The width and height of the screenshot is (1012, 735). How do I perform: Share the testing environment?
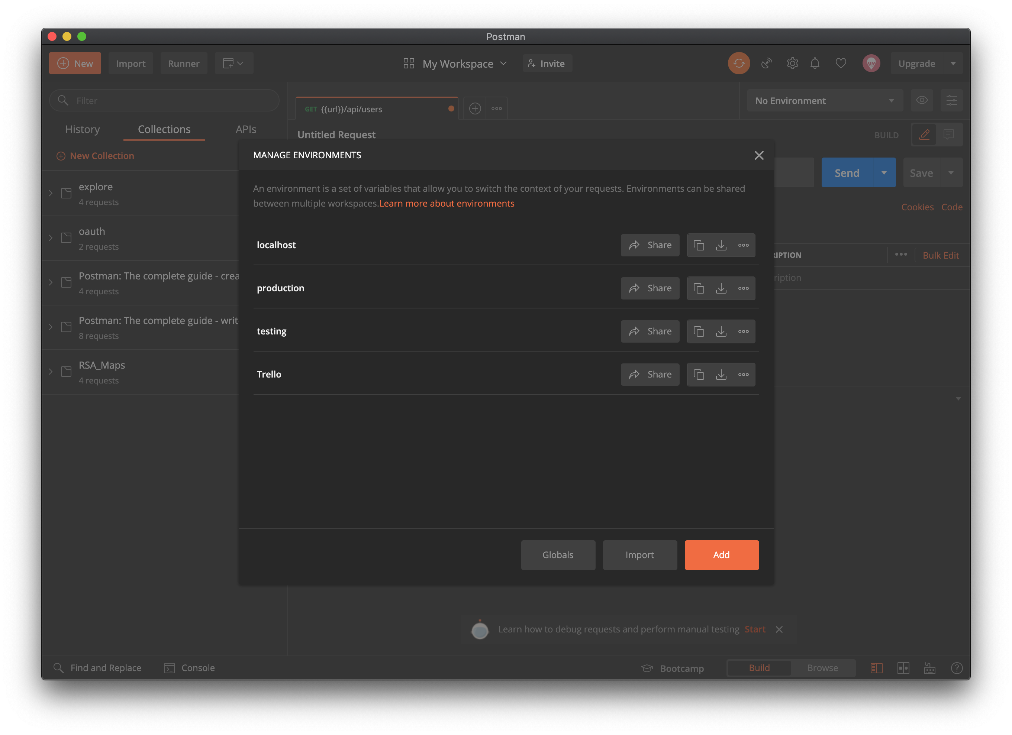pyautogui.click(x=650, y=331)
